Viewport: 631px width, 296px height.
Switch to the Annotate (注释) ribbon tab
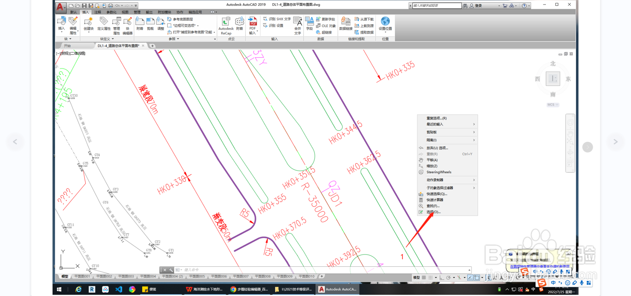tap(98, 12)
